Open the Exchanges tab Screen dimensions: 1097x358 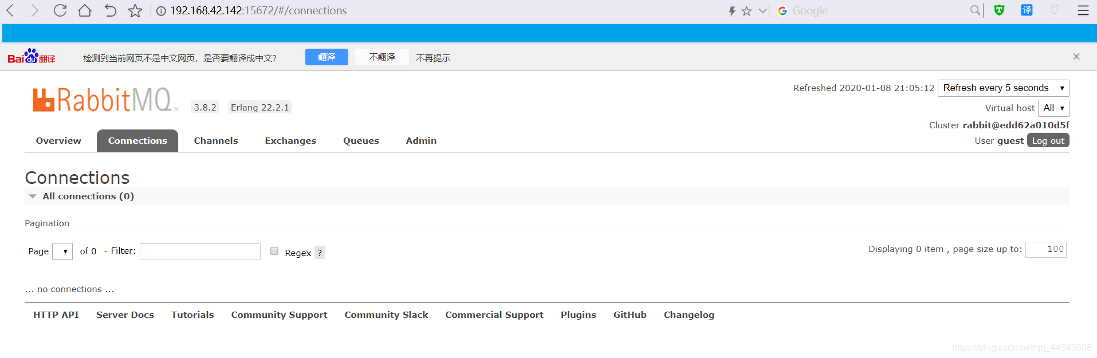290,141
